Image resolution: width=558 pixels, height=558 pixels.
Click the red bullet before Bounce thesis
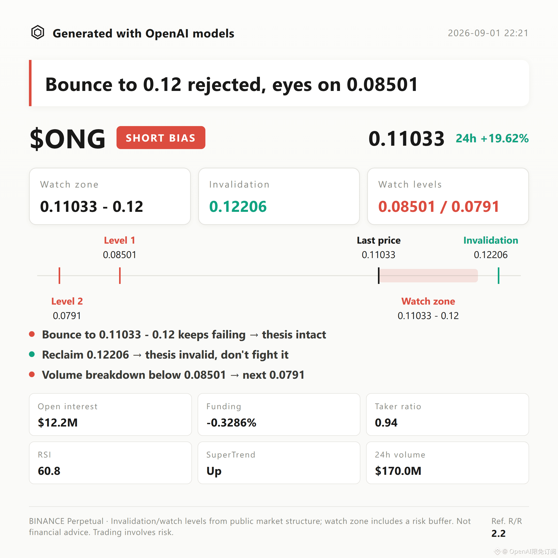[x=32, y=334]
